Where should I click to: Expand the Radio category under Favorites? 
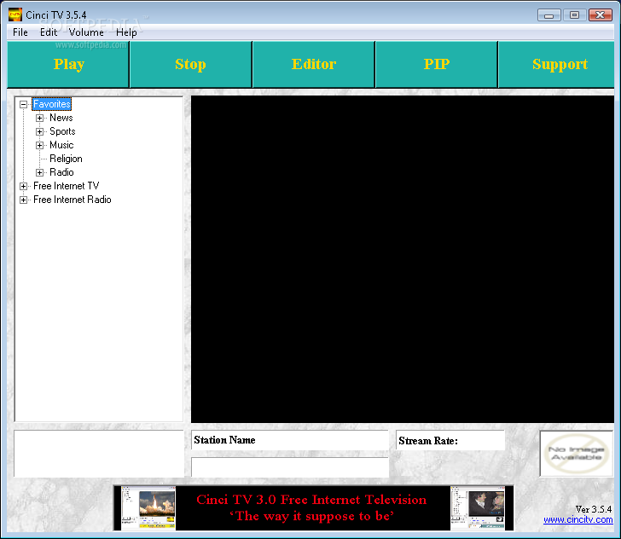coord(39,172)
